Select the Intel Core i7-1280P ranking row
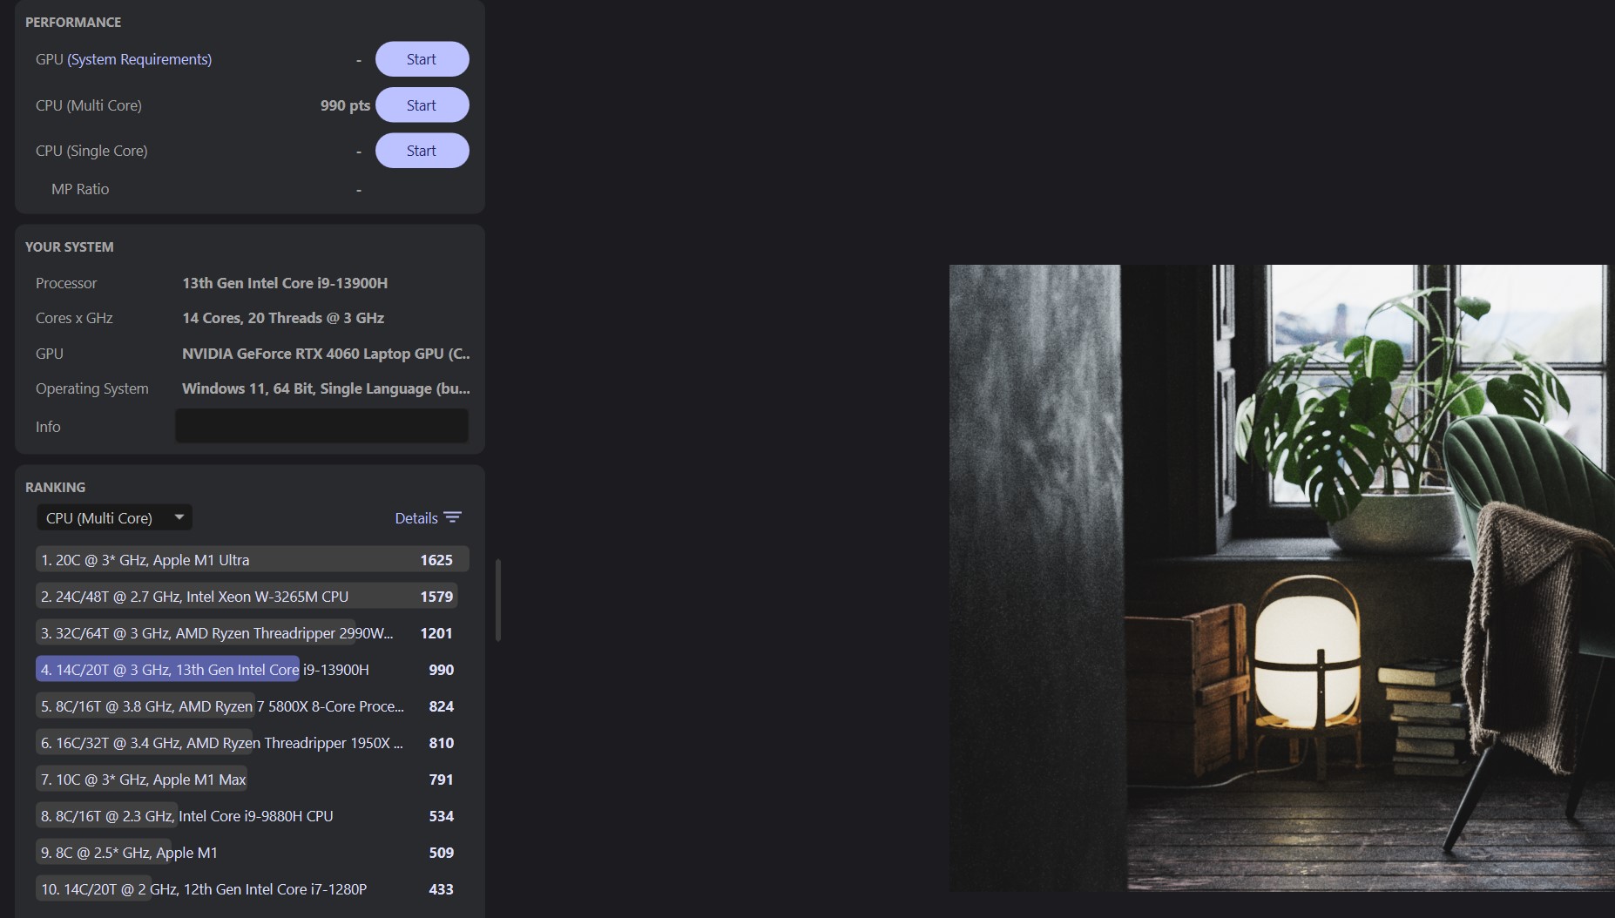The height and width of the screenshot is (918, 1615). coord(252,889)
